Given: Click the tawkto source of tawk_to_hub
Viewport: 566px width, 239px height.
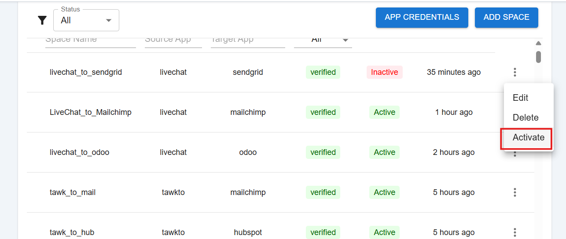Looking at the screenshot, I should (x=173, y=232).
